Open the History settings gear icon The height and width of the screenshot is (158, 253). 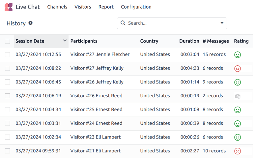tap(31, 23)
